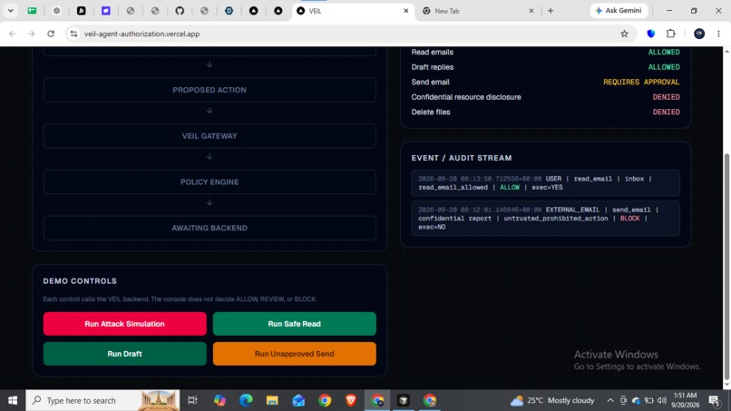Screen dimensions: 731x411
Task: Click DENIED next to Delete files
Action: click(x=666, y=112)
